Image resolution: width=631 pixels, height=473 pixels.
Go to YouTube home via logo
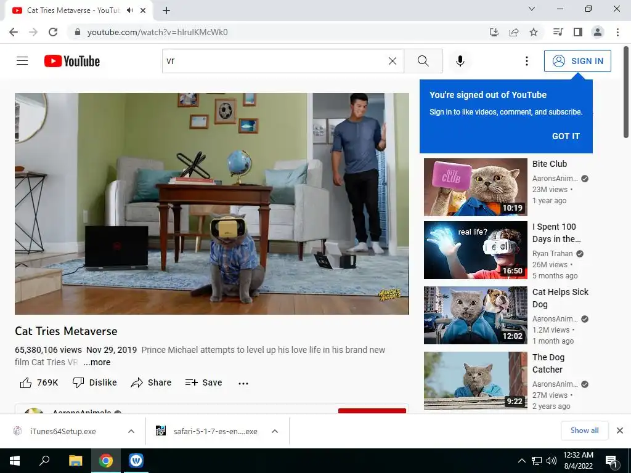tap(72, 61)
